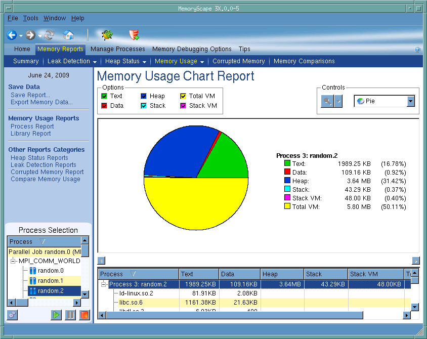Open the Library Report link
Screen dimensions: 427x339
coord(31,134)
